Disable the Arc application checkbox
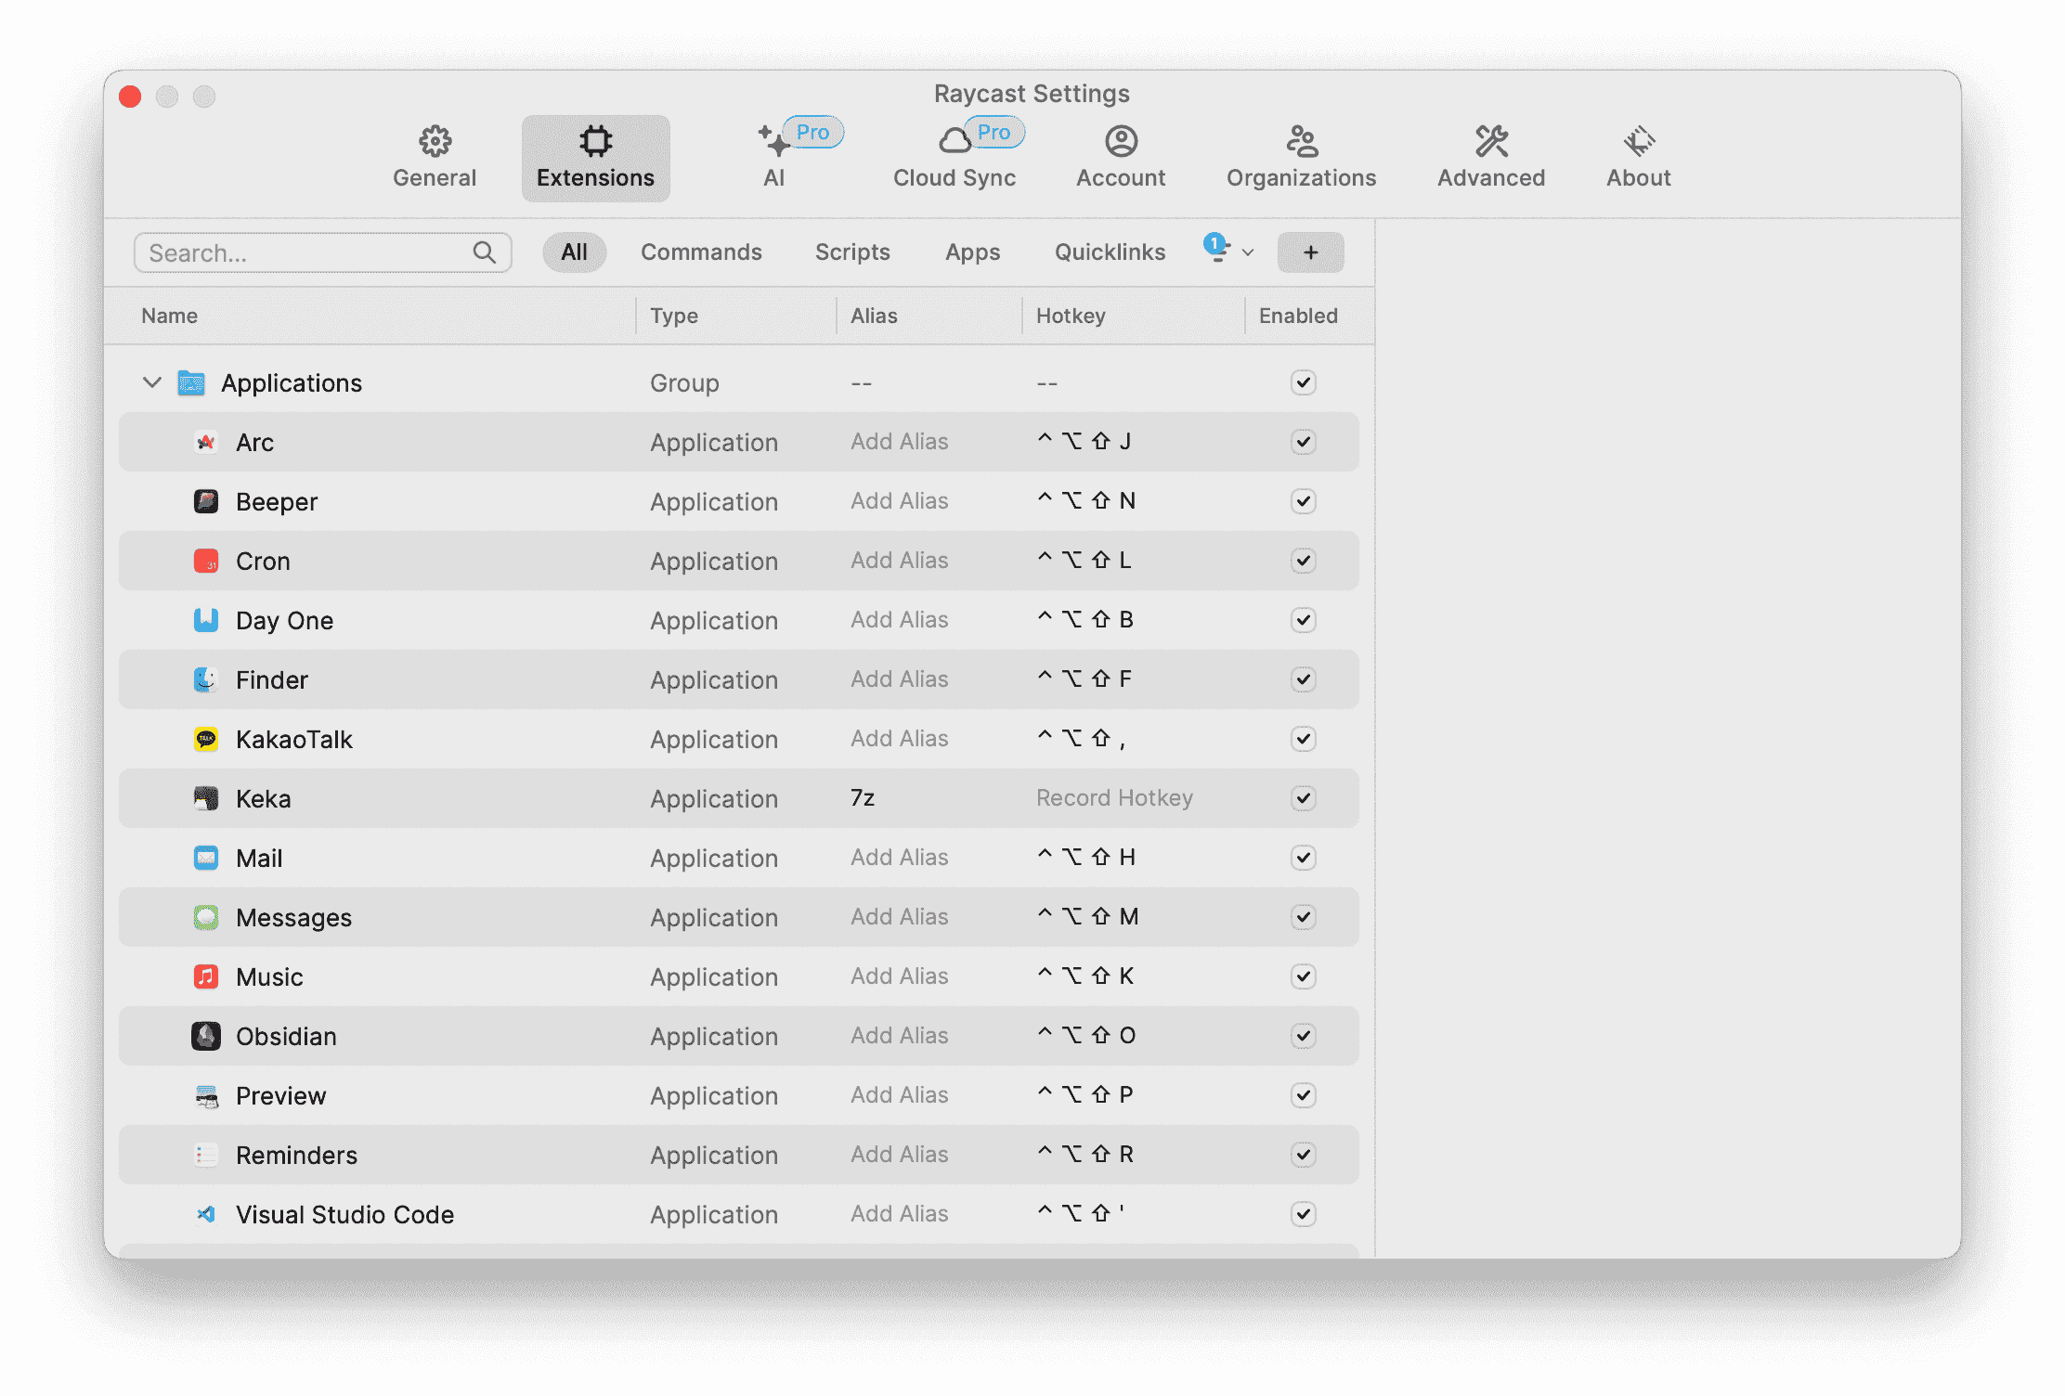2065x1396 pixels. (1303, 442)
